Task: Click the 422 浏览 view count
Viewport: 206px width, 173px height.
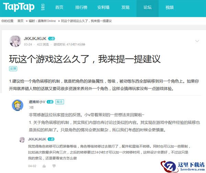Action: pos(43,45)
